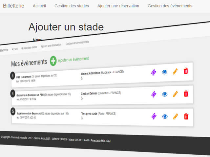Click Gestion des stades in the tilted navbar
210x157 pixels.
[x=29, y=48]
